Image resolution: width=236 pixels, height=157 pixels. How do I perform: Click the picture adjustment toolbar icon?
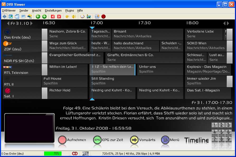click(x=89, y=17)
